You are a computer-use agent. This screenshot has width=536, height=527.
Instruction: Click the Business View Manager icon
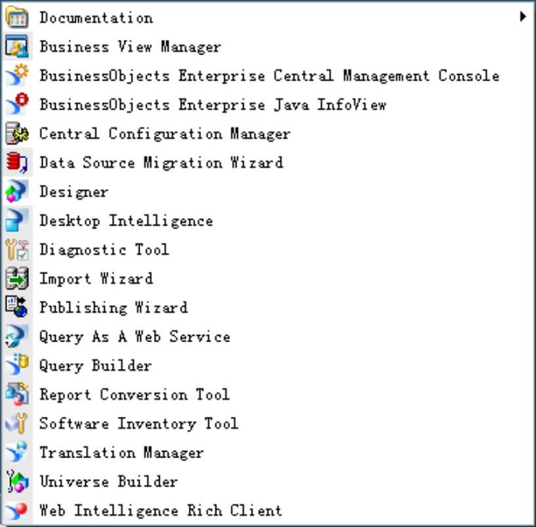point(16,47)
